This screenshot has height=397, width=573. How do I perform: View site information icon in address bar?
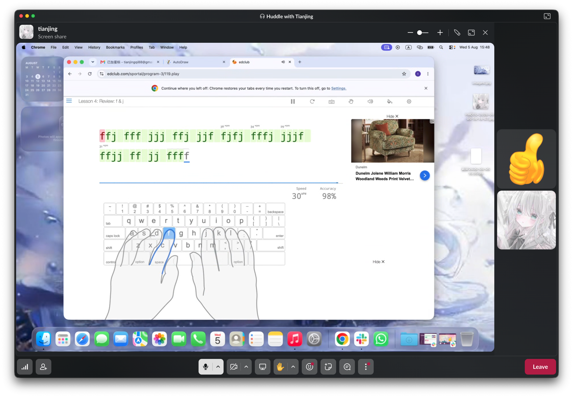pyautogui.click(x=102, y=74)
